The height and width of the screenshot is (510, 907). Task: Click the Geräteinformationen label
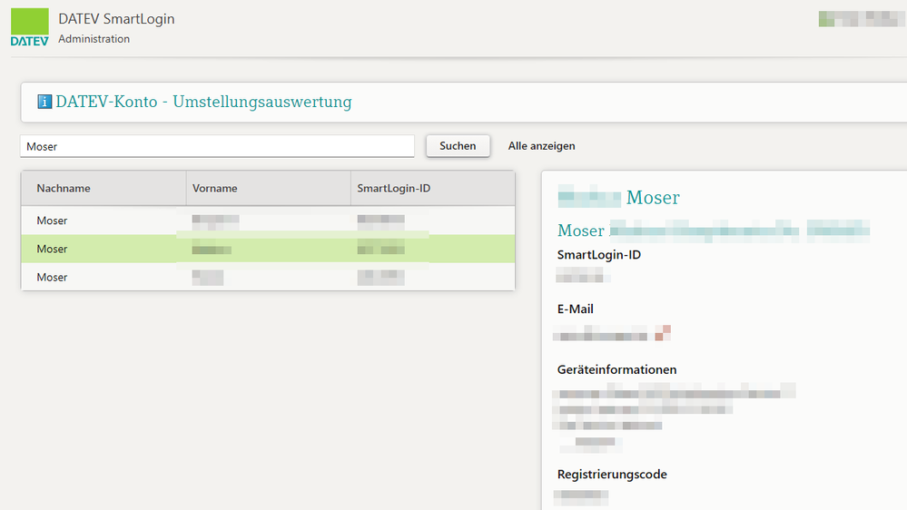(x=616, y=369)
